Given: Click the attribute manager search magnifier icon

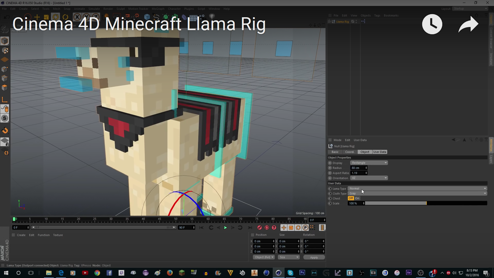Looking at the screenshot, I should click(x=471, y=140).
